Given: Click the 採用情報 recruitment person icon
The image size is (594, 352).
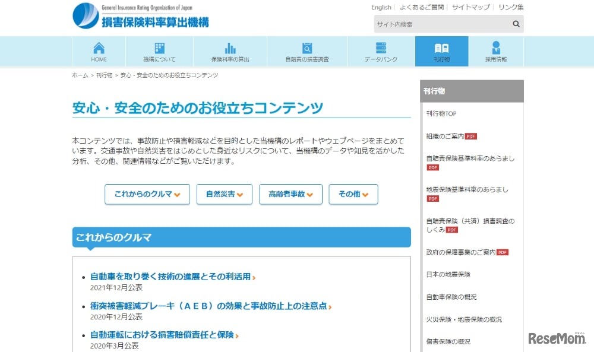Looking at the screenshot, I should point(497,52).
